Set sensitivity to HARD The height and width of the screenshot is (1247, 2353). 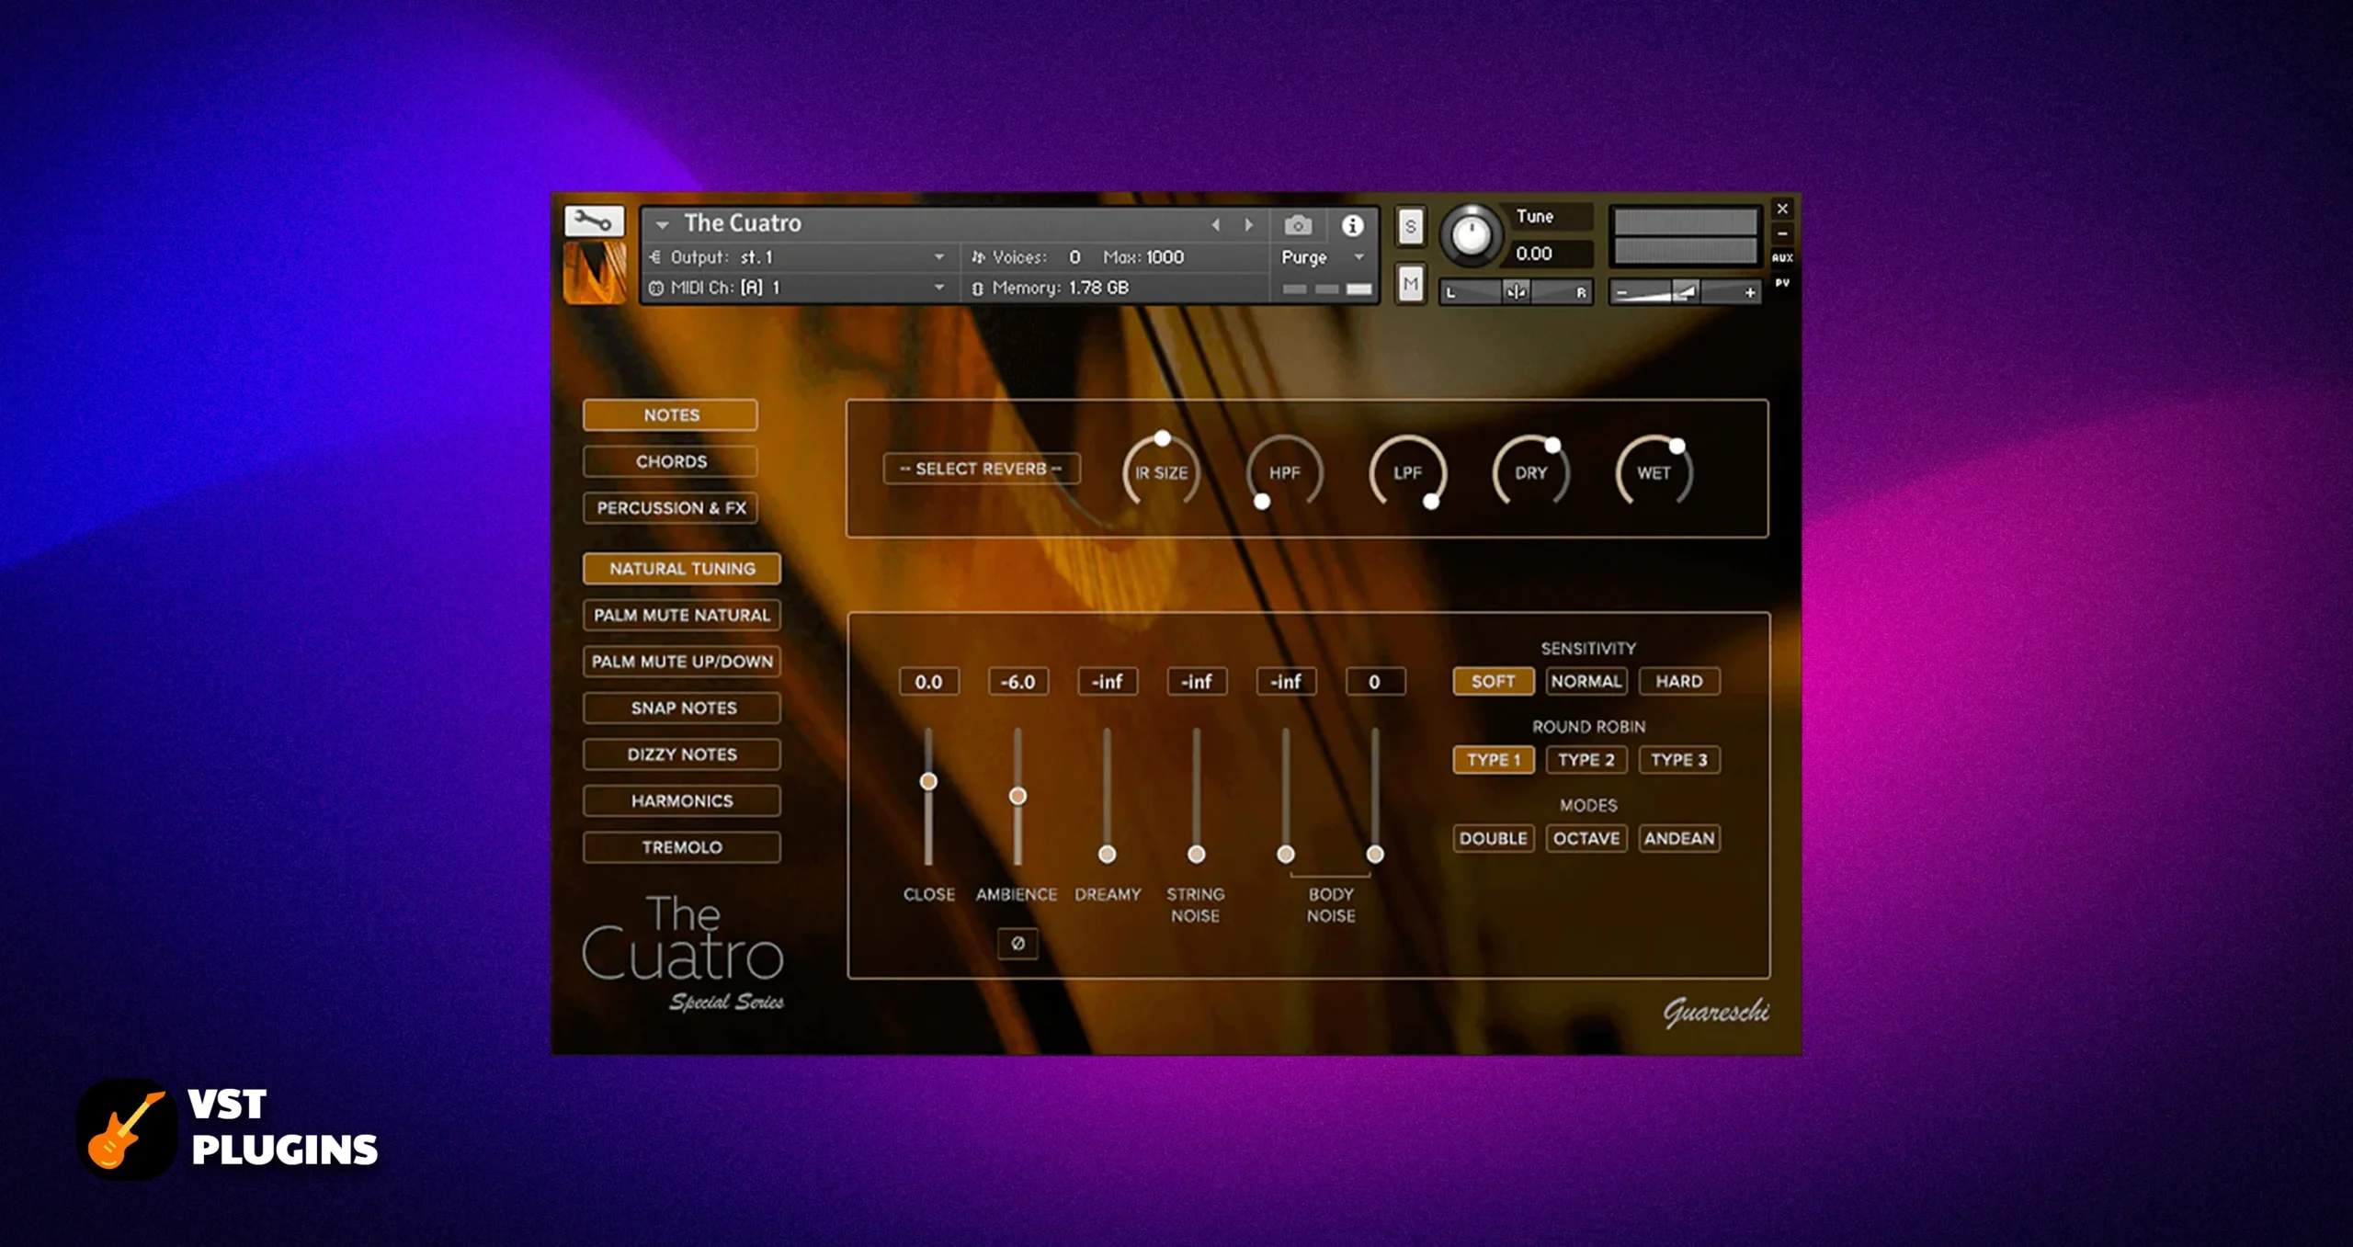(1679, 682)
